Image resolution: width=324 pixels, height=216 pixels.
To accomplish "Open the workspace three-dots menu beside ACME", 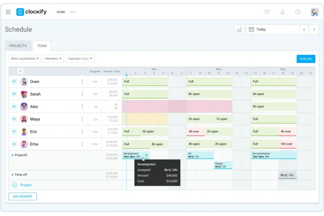I will [72, 12].
